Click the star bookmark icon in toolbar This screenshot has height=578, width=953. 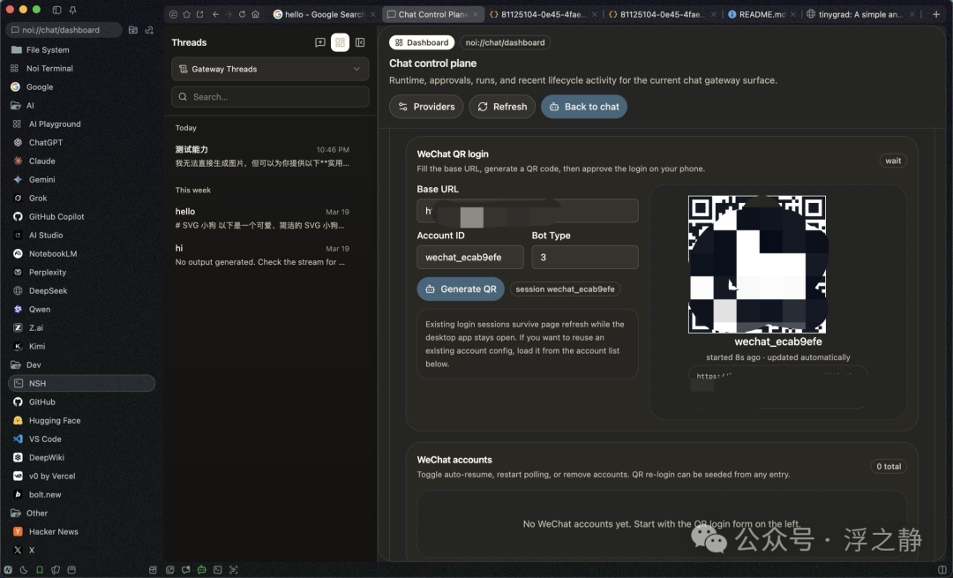[186, 14]
